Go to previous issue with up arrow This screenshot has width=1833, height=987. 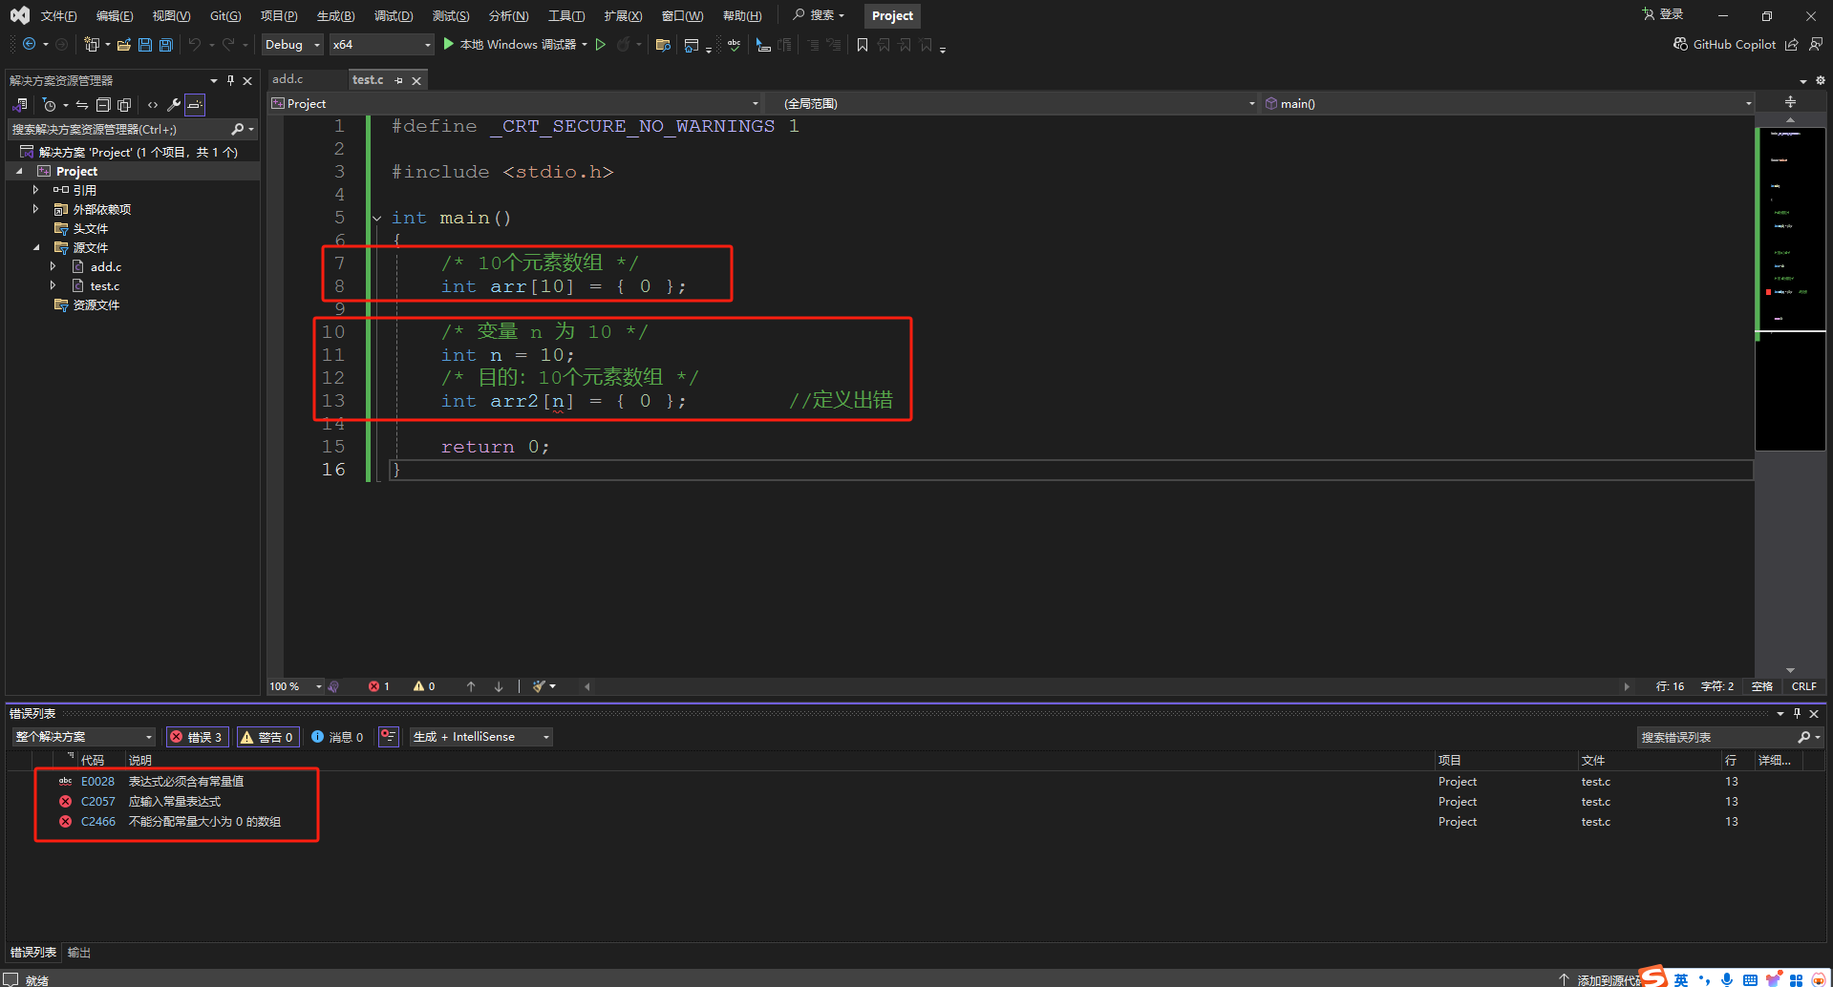pyautogui.click(x=471, y=686)
